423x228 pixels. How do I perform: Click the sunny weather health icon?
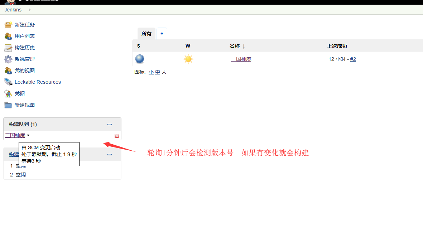point(188,59)
